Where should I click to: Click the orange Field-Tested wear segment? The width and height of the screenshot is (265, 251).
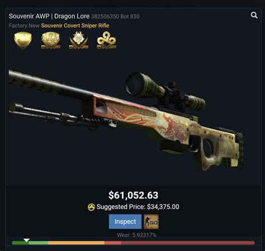tap(77, 243)
